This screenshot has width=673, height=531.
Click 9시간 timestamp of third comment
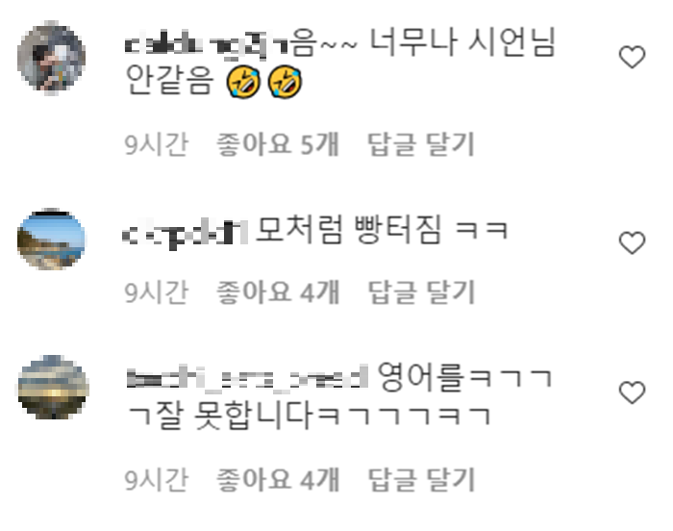[156, 479]
